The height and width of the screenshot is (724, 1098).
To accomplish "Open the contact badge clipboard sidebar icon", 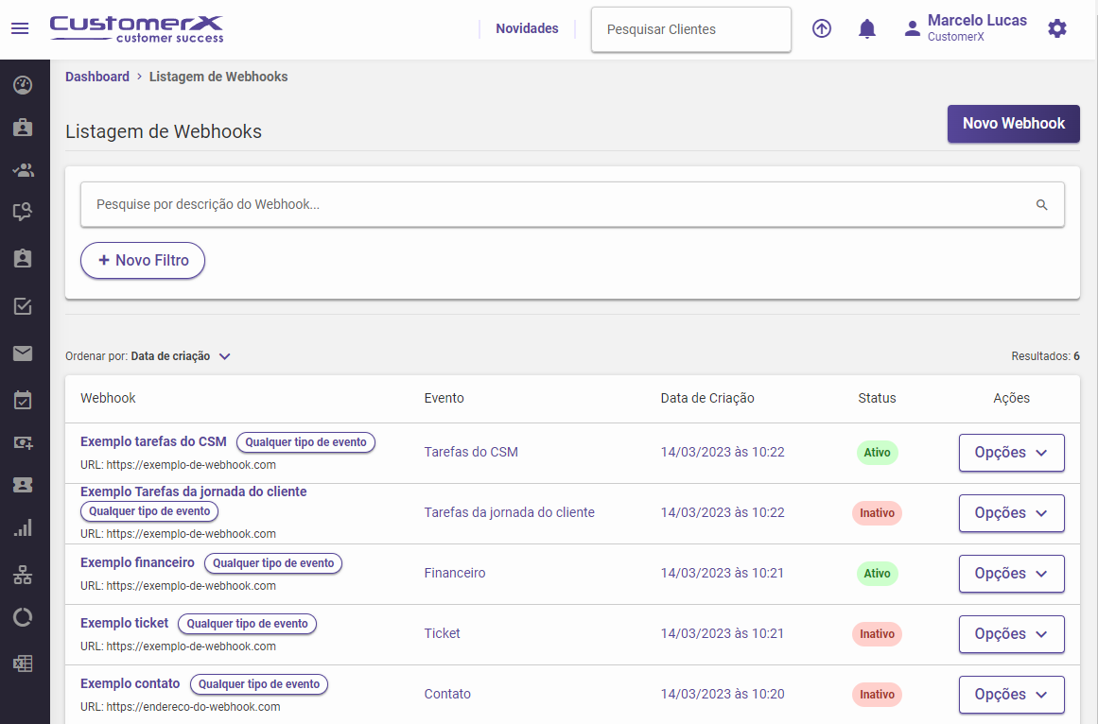I will click(23, 258).
